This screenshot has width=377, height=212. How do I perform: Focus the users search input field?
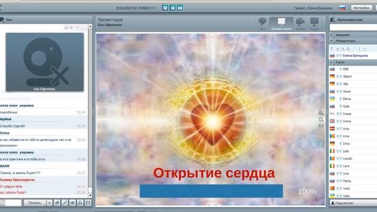point(353,28)
